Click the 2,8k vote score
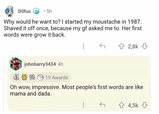The image size is (159, 114). (x=133, y=46)
